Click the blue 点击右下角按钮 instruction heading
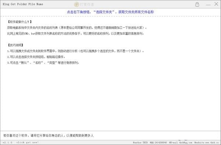 110,12
